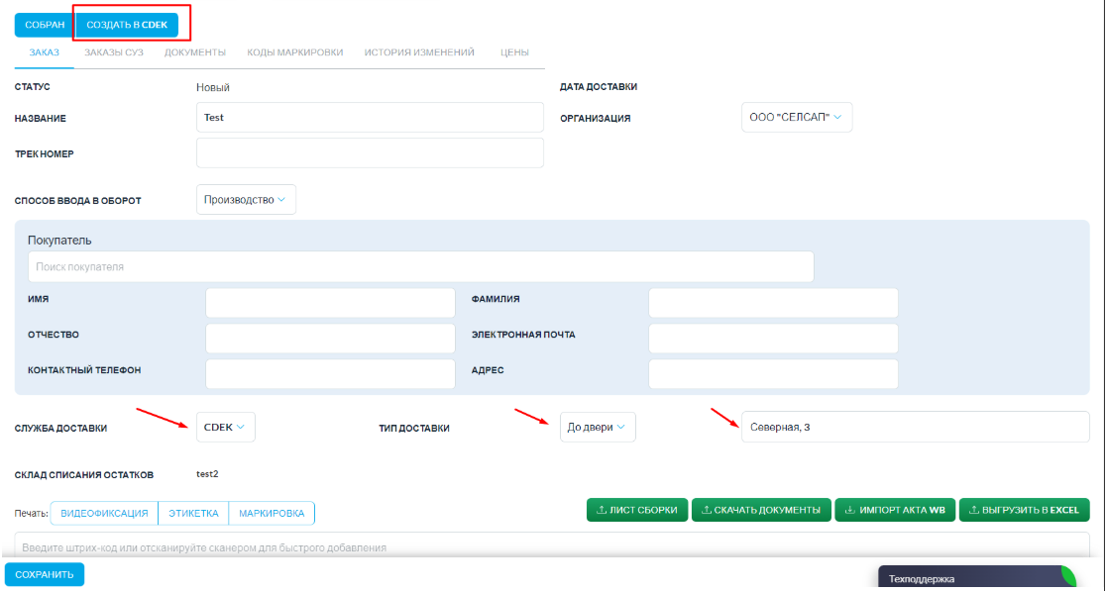Viewport: 1107px width, 592px height.
Task: Select the Видеофиксация print option
Action: tap(104, 513)
